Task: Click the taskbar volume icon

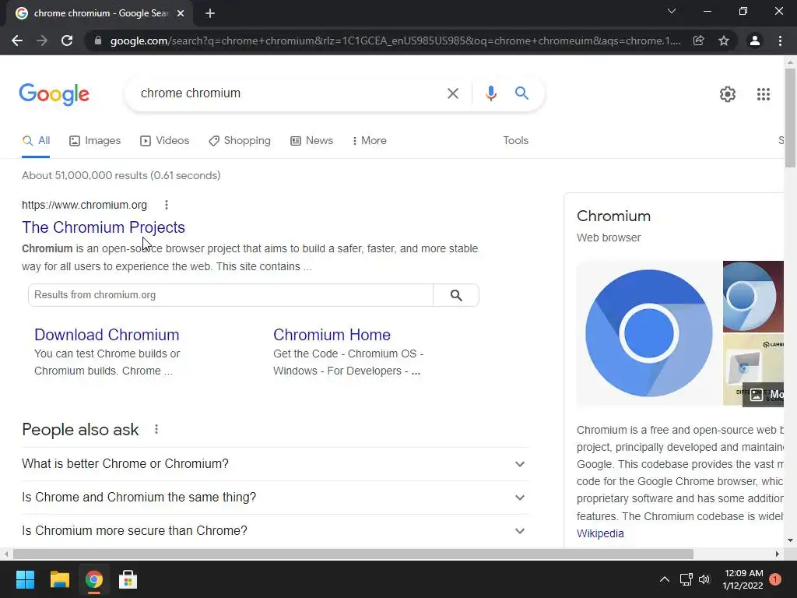Action: point(704,579)
